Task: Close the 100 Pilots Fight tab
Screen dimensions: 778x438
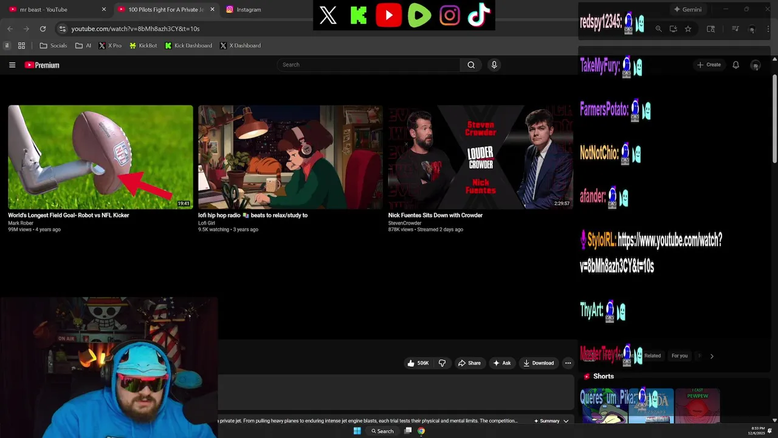Action: click(x=212, y=10)
